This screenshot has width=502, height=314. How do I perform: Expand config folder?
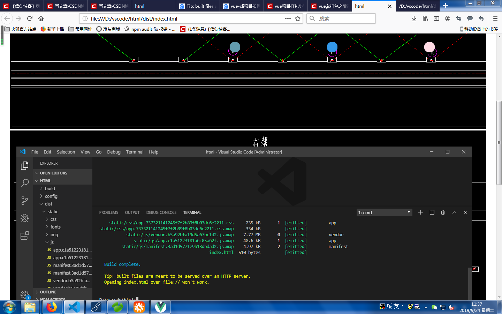63,196
